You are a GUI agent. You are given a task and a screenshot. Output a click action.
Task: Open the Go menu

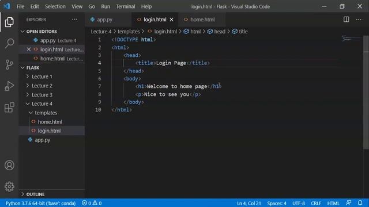click(92, 6)
